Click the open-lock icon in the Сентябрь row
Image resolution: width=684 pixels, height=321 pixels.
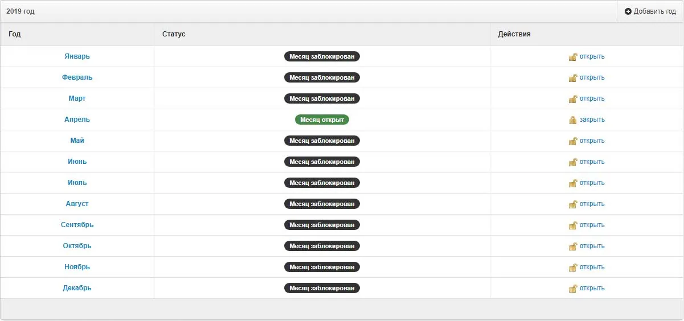[x=573, y=225]
